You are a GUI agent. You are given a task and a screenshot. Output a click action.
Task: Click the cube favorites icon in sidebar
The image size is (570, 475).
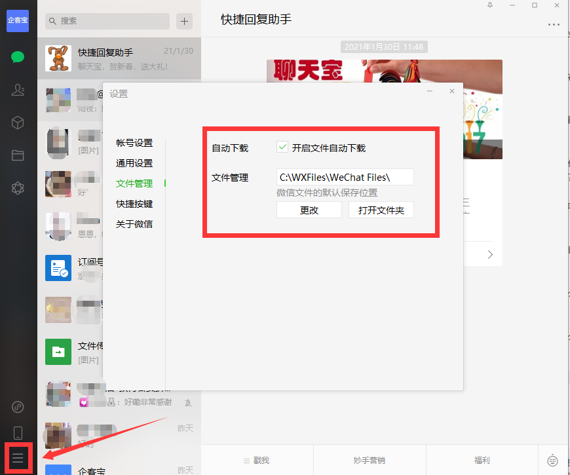[18, 123]
